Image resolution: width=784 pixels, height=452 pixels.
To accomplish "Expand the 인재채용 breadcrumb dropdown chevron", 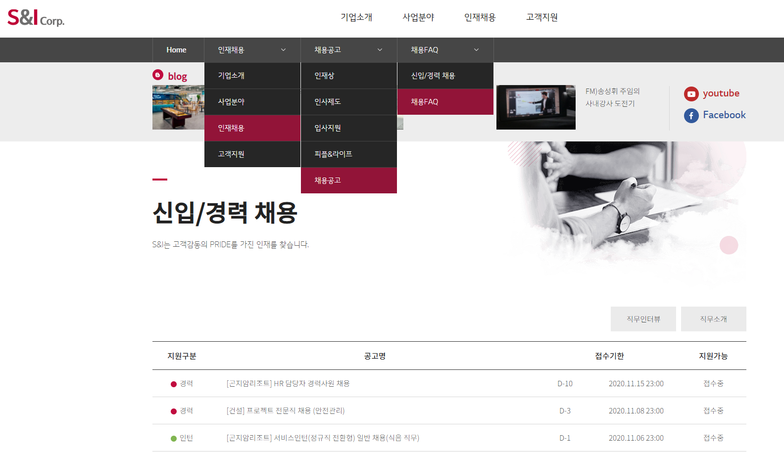I will [x=284, y=50].
